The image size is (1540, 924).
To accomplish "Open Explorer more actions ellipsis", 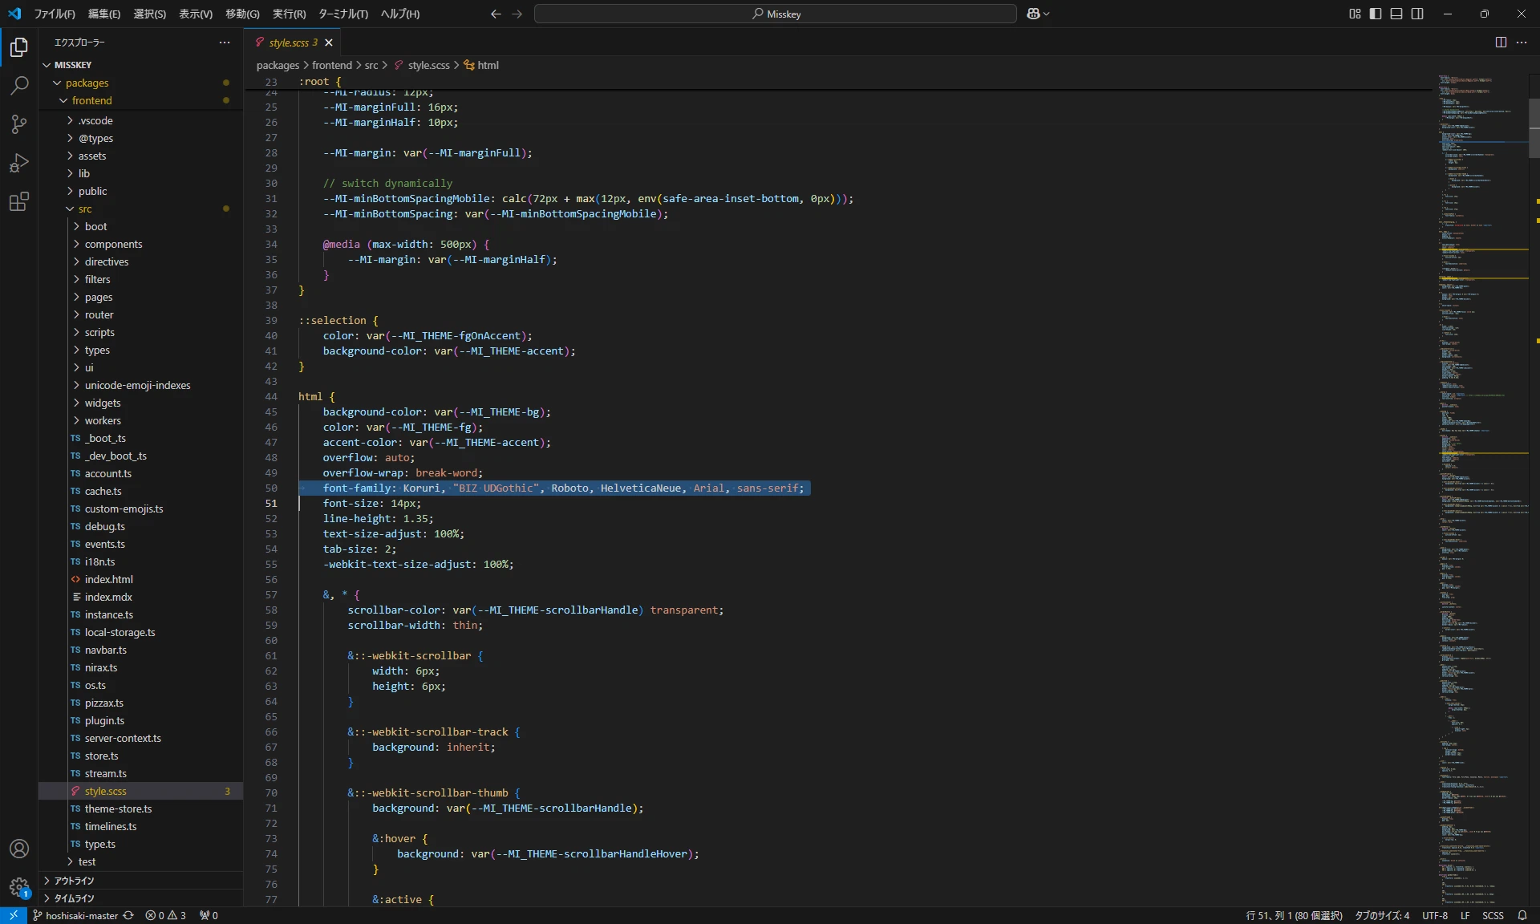I will coord(224,43).
